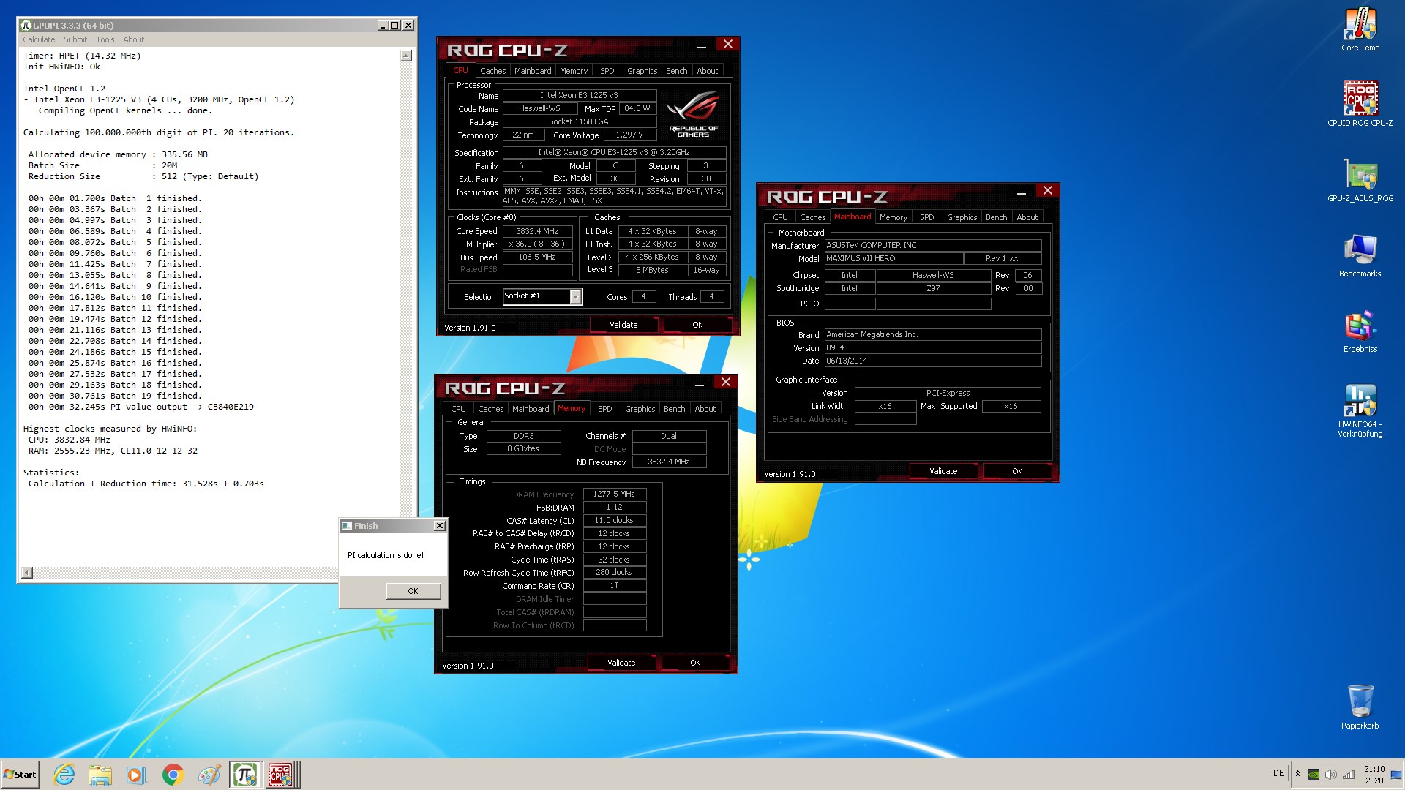Open About tab in top CPU-Z window
The image size is (1405, 790).
pos(707,71)
